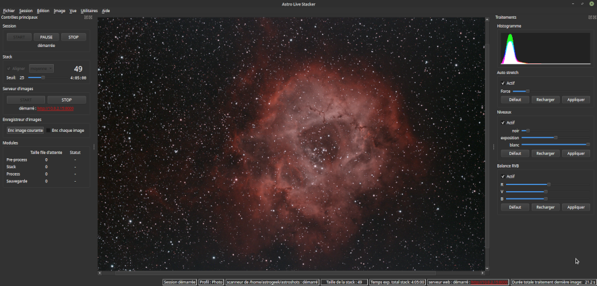
Task: Click the image viewer horizontal scrollbar
Action: [291, 273]
